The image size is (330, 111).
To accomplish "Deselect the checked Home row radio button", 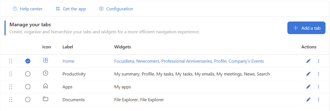I will (28, 61).
